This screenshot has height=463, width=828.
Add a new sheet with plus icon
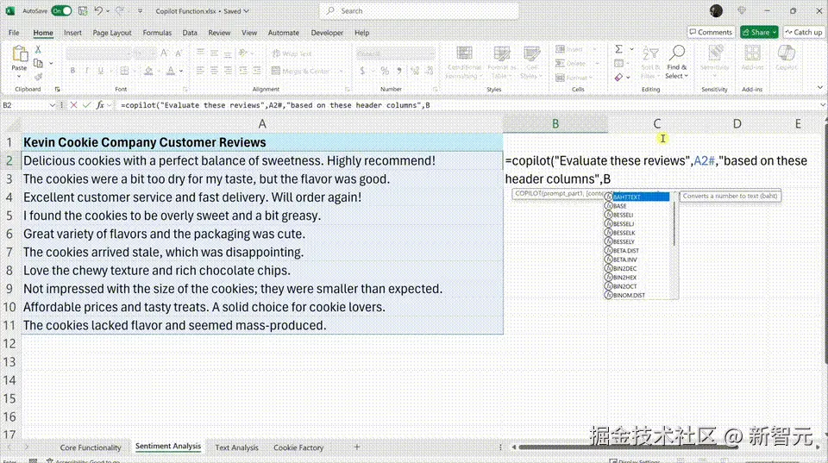point(356,447)
